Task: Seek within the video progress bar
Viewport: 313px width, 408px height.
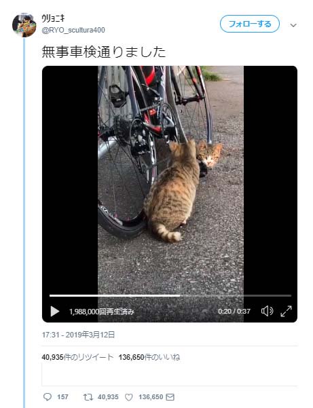Action: click(x=170, y=295)
